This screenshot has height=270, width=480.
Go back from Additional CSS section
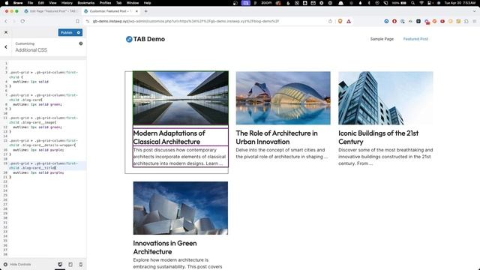coord(6,46)
